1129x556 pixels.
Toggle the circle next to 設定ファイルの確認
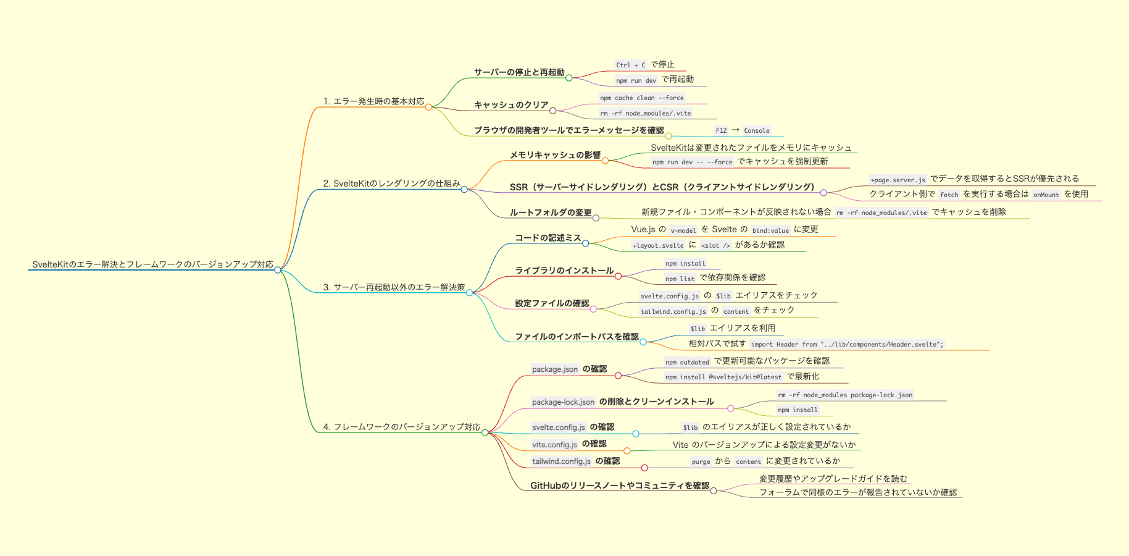tap(593, 309)
